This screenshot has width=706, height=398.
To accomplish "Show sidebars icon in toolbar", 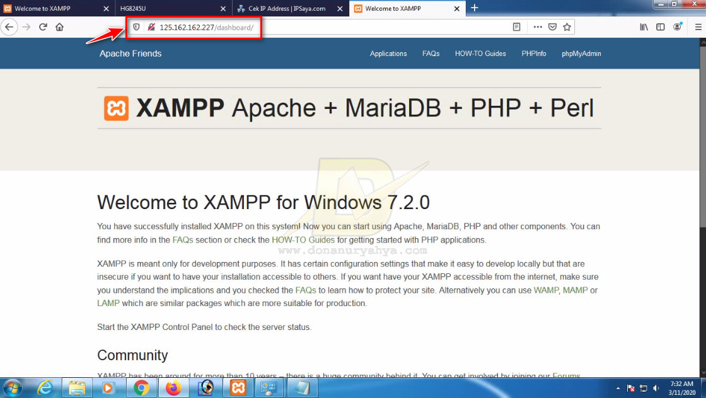I will (x=661, y=27).
